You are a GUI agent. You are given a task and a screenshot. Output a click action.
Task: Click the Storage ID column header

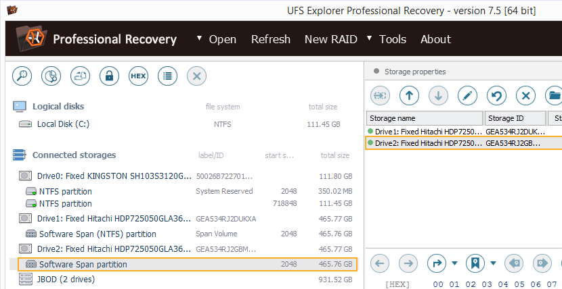(515, 118)
